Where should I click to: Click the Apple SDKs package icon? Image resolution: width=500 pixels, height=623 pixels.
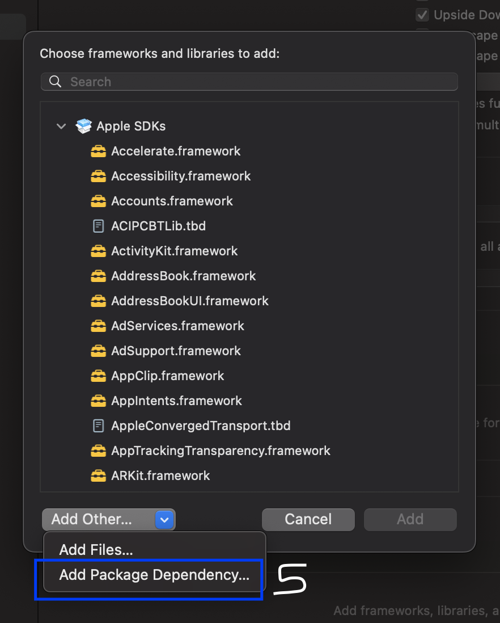click(84, 126)
